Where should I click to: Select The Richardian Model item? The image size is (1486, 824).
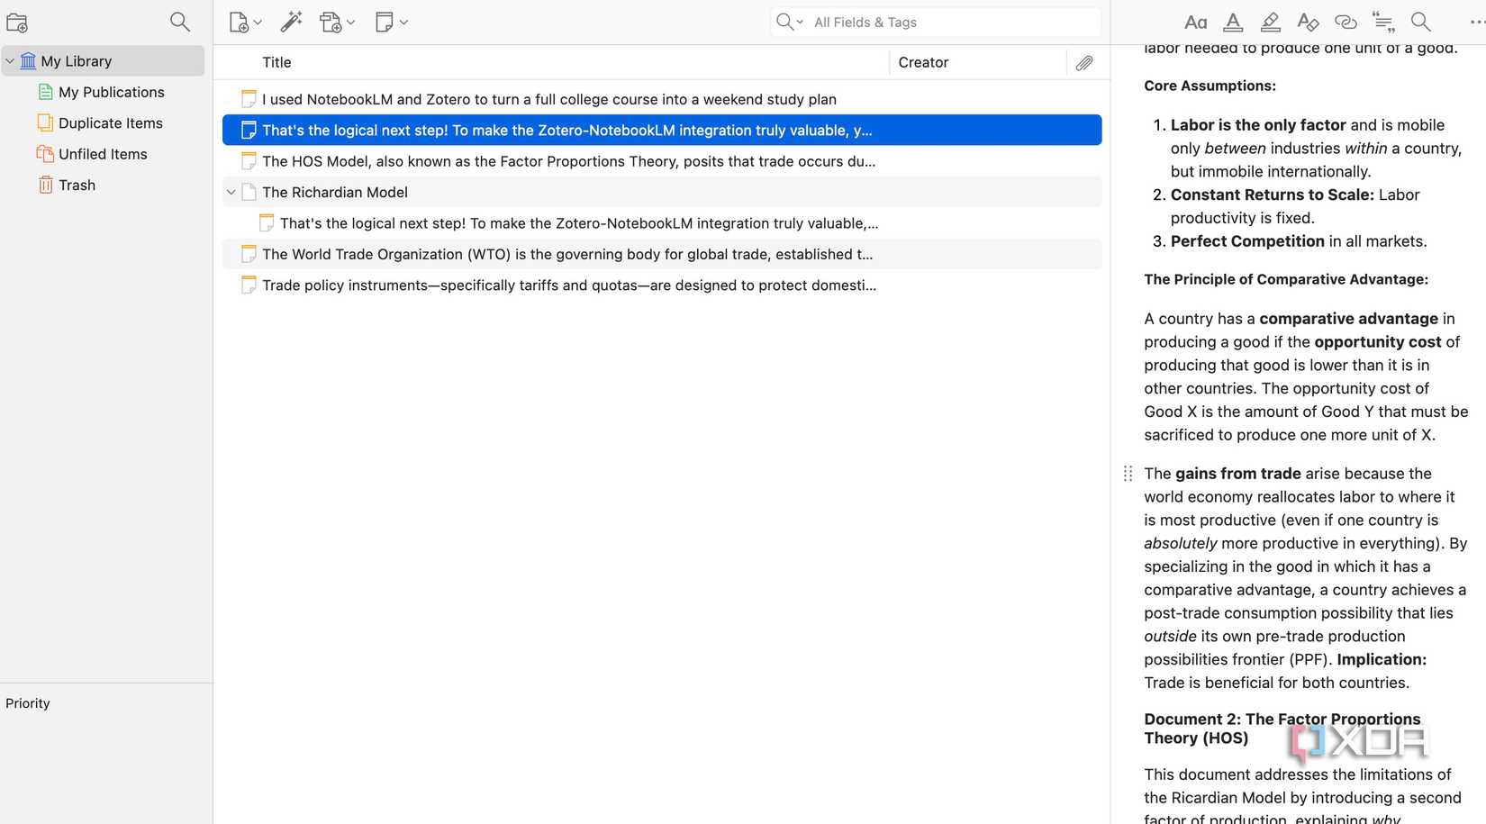pos(662,192)
